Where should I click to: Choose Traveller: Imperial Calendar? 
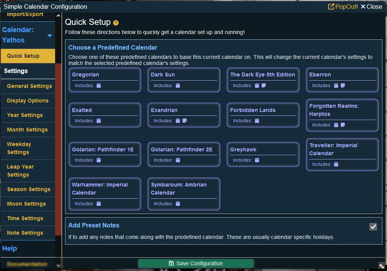point(342,154)
